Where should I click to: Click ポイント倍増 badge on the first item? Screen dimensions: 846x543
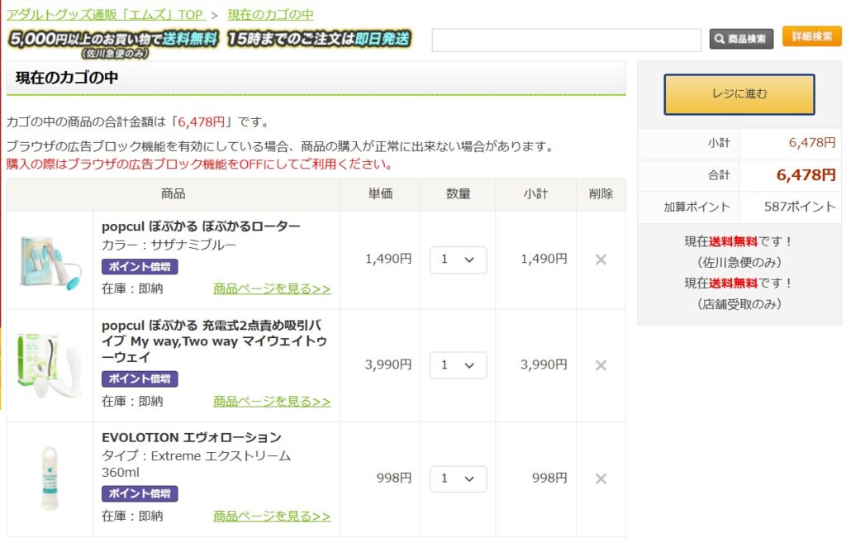(x=140, y=267)
